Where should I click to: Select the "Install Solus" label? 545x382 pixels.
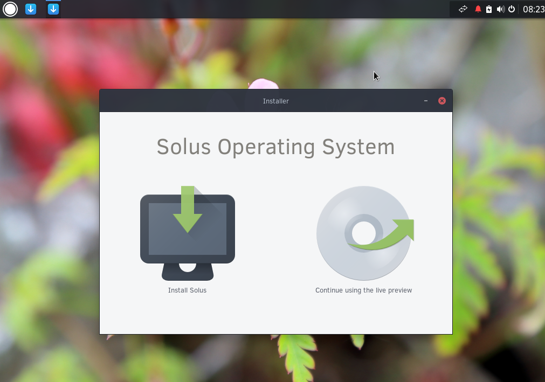click(188, 290)
